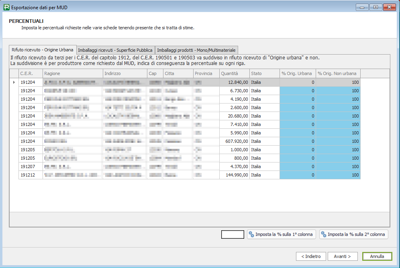Open Imballaggi prodotti - Mono/Multimateriale tab
Viewport: 400px width, 268px height.
click(x=196, y=50)
